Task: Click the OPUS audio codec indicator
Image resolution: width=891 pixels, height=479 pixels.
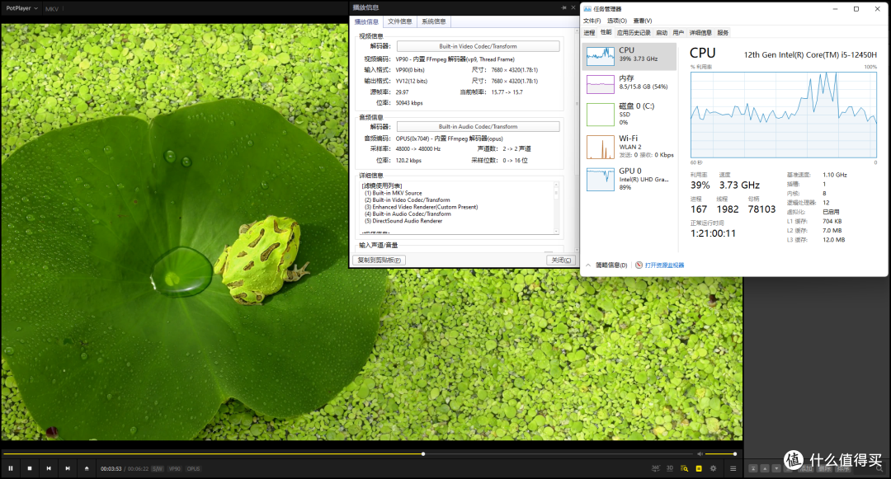Action: [x=193, y=469]
